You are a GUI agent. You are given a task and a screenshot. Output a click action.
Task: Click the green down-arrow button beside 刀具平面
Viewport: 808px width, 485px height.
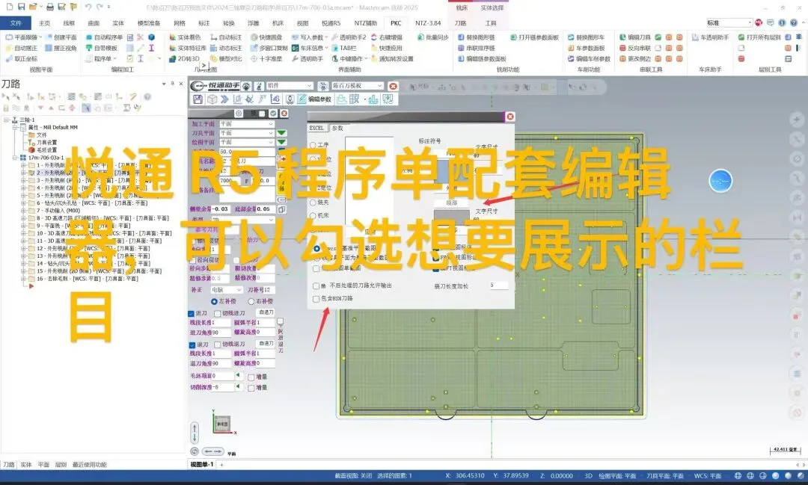(x=281, y=133)
